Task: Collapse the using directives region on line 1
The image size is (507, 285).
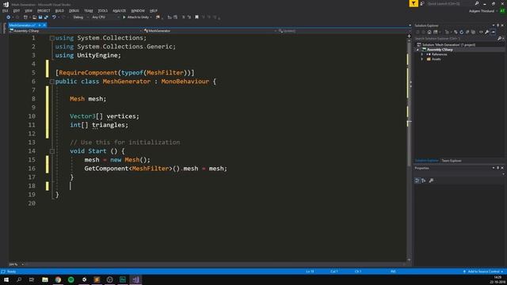Action: click(52, 38)
